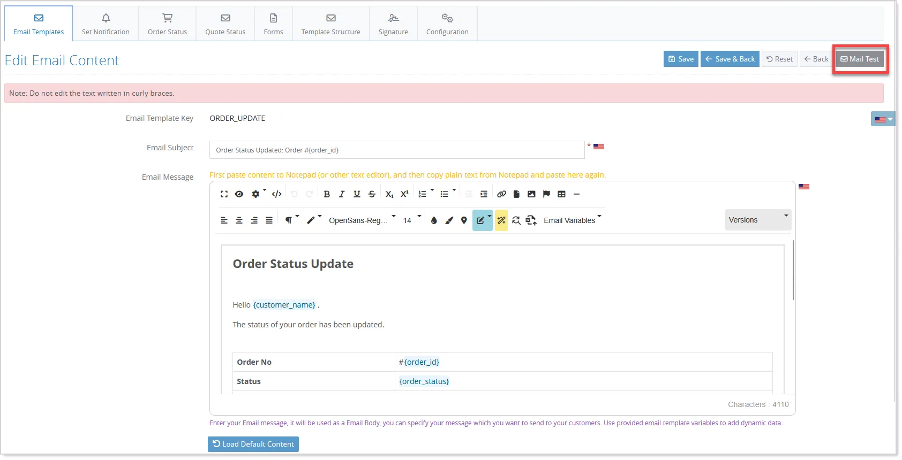
Task: Click the blue edit pencil-square icon
Action: [x=482, y=220]
